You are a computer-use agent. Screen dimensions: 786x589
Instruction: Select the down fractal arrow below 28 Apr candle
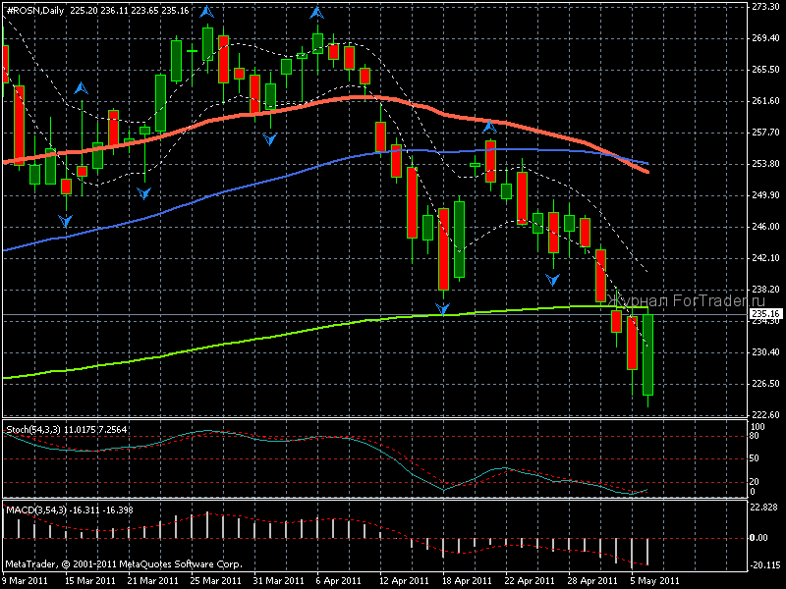click(x=554, y=280)
